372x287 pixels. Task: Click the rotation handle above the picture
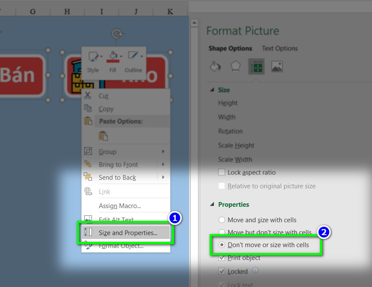click(x=117, y=33)
